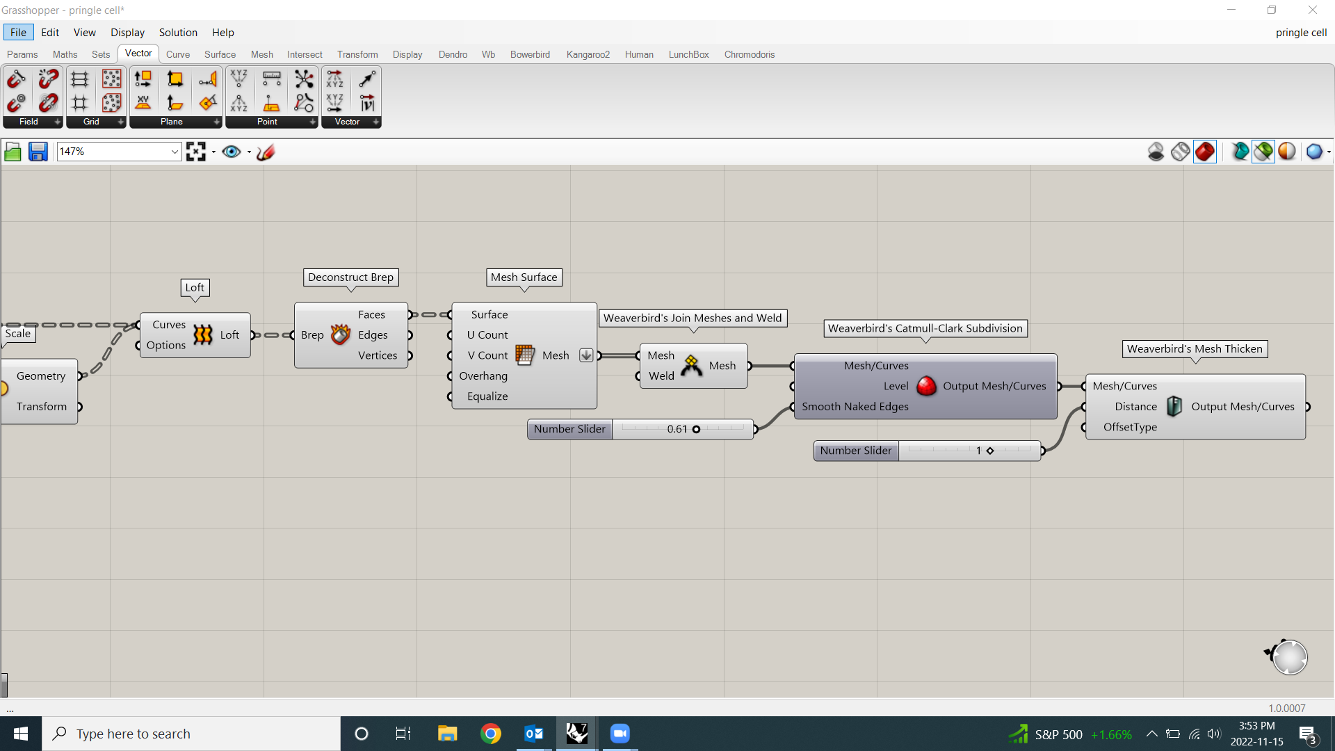The width and height of the screenshot is (1335, 751).
Task: Open the Zoom Extents dropdown arrow
Action: pyautogui.click(x=213, y=152)
